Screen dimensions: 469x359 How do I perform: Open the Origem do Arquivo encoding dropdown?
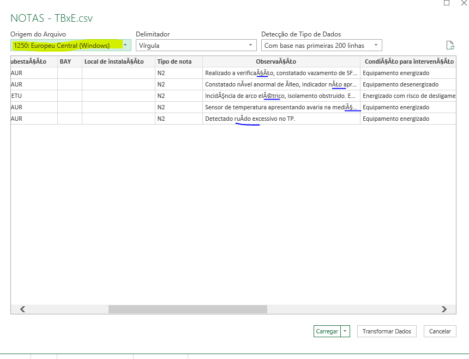(71, 45)
